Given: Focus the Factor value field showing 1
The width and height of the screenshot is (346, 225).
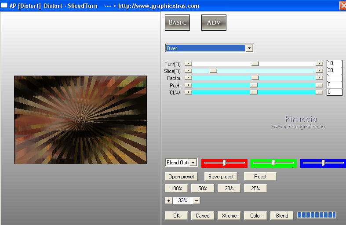Looking at the screenshot, I should (334, 77).
